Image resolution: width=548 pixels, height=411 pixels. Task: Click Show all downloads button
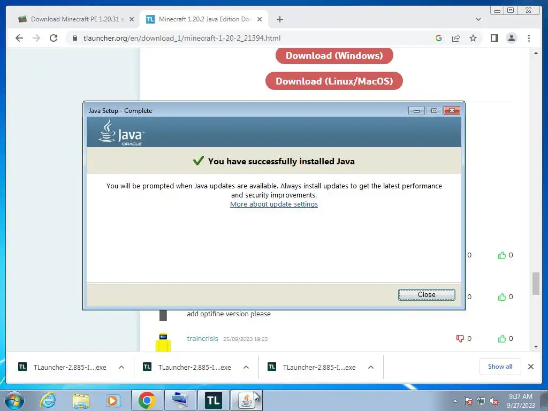pos(500,367)
